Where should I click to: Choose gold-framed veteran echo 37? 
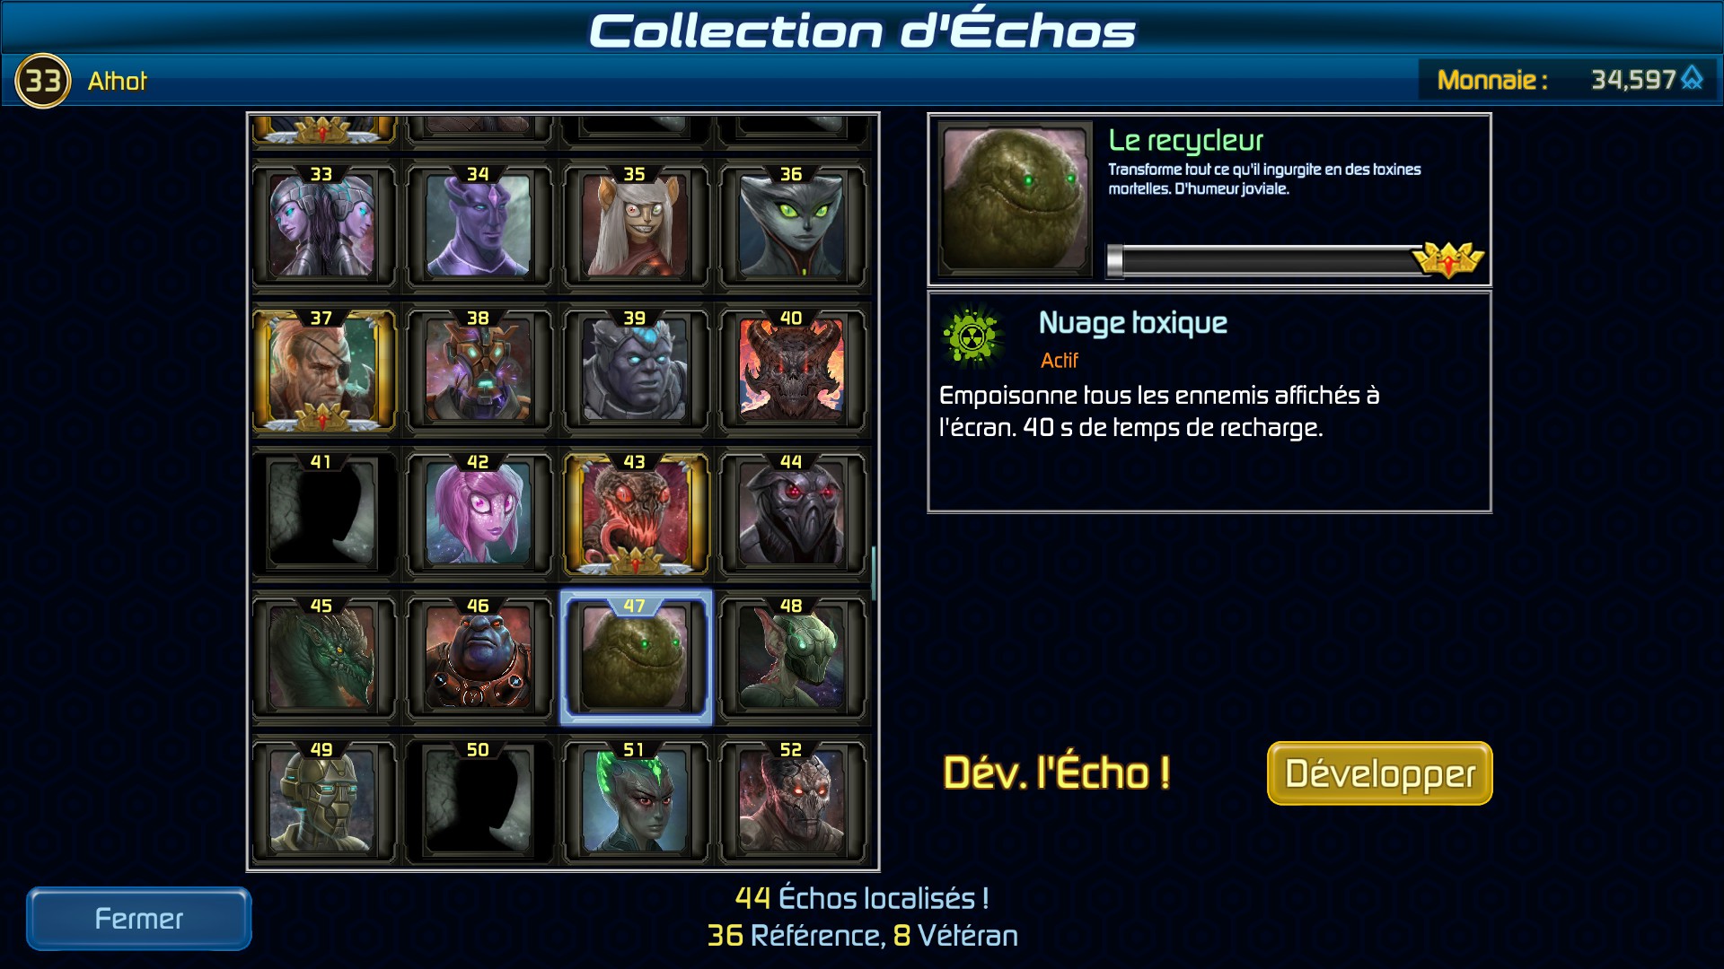click(x=322, y=369)
